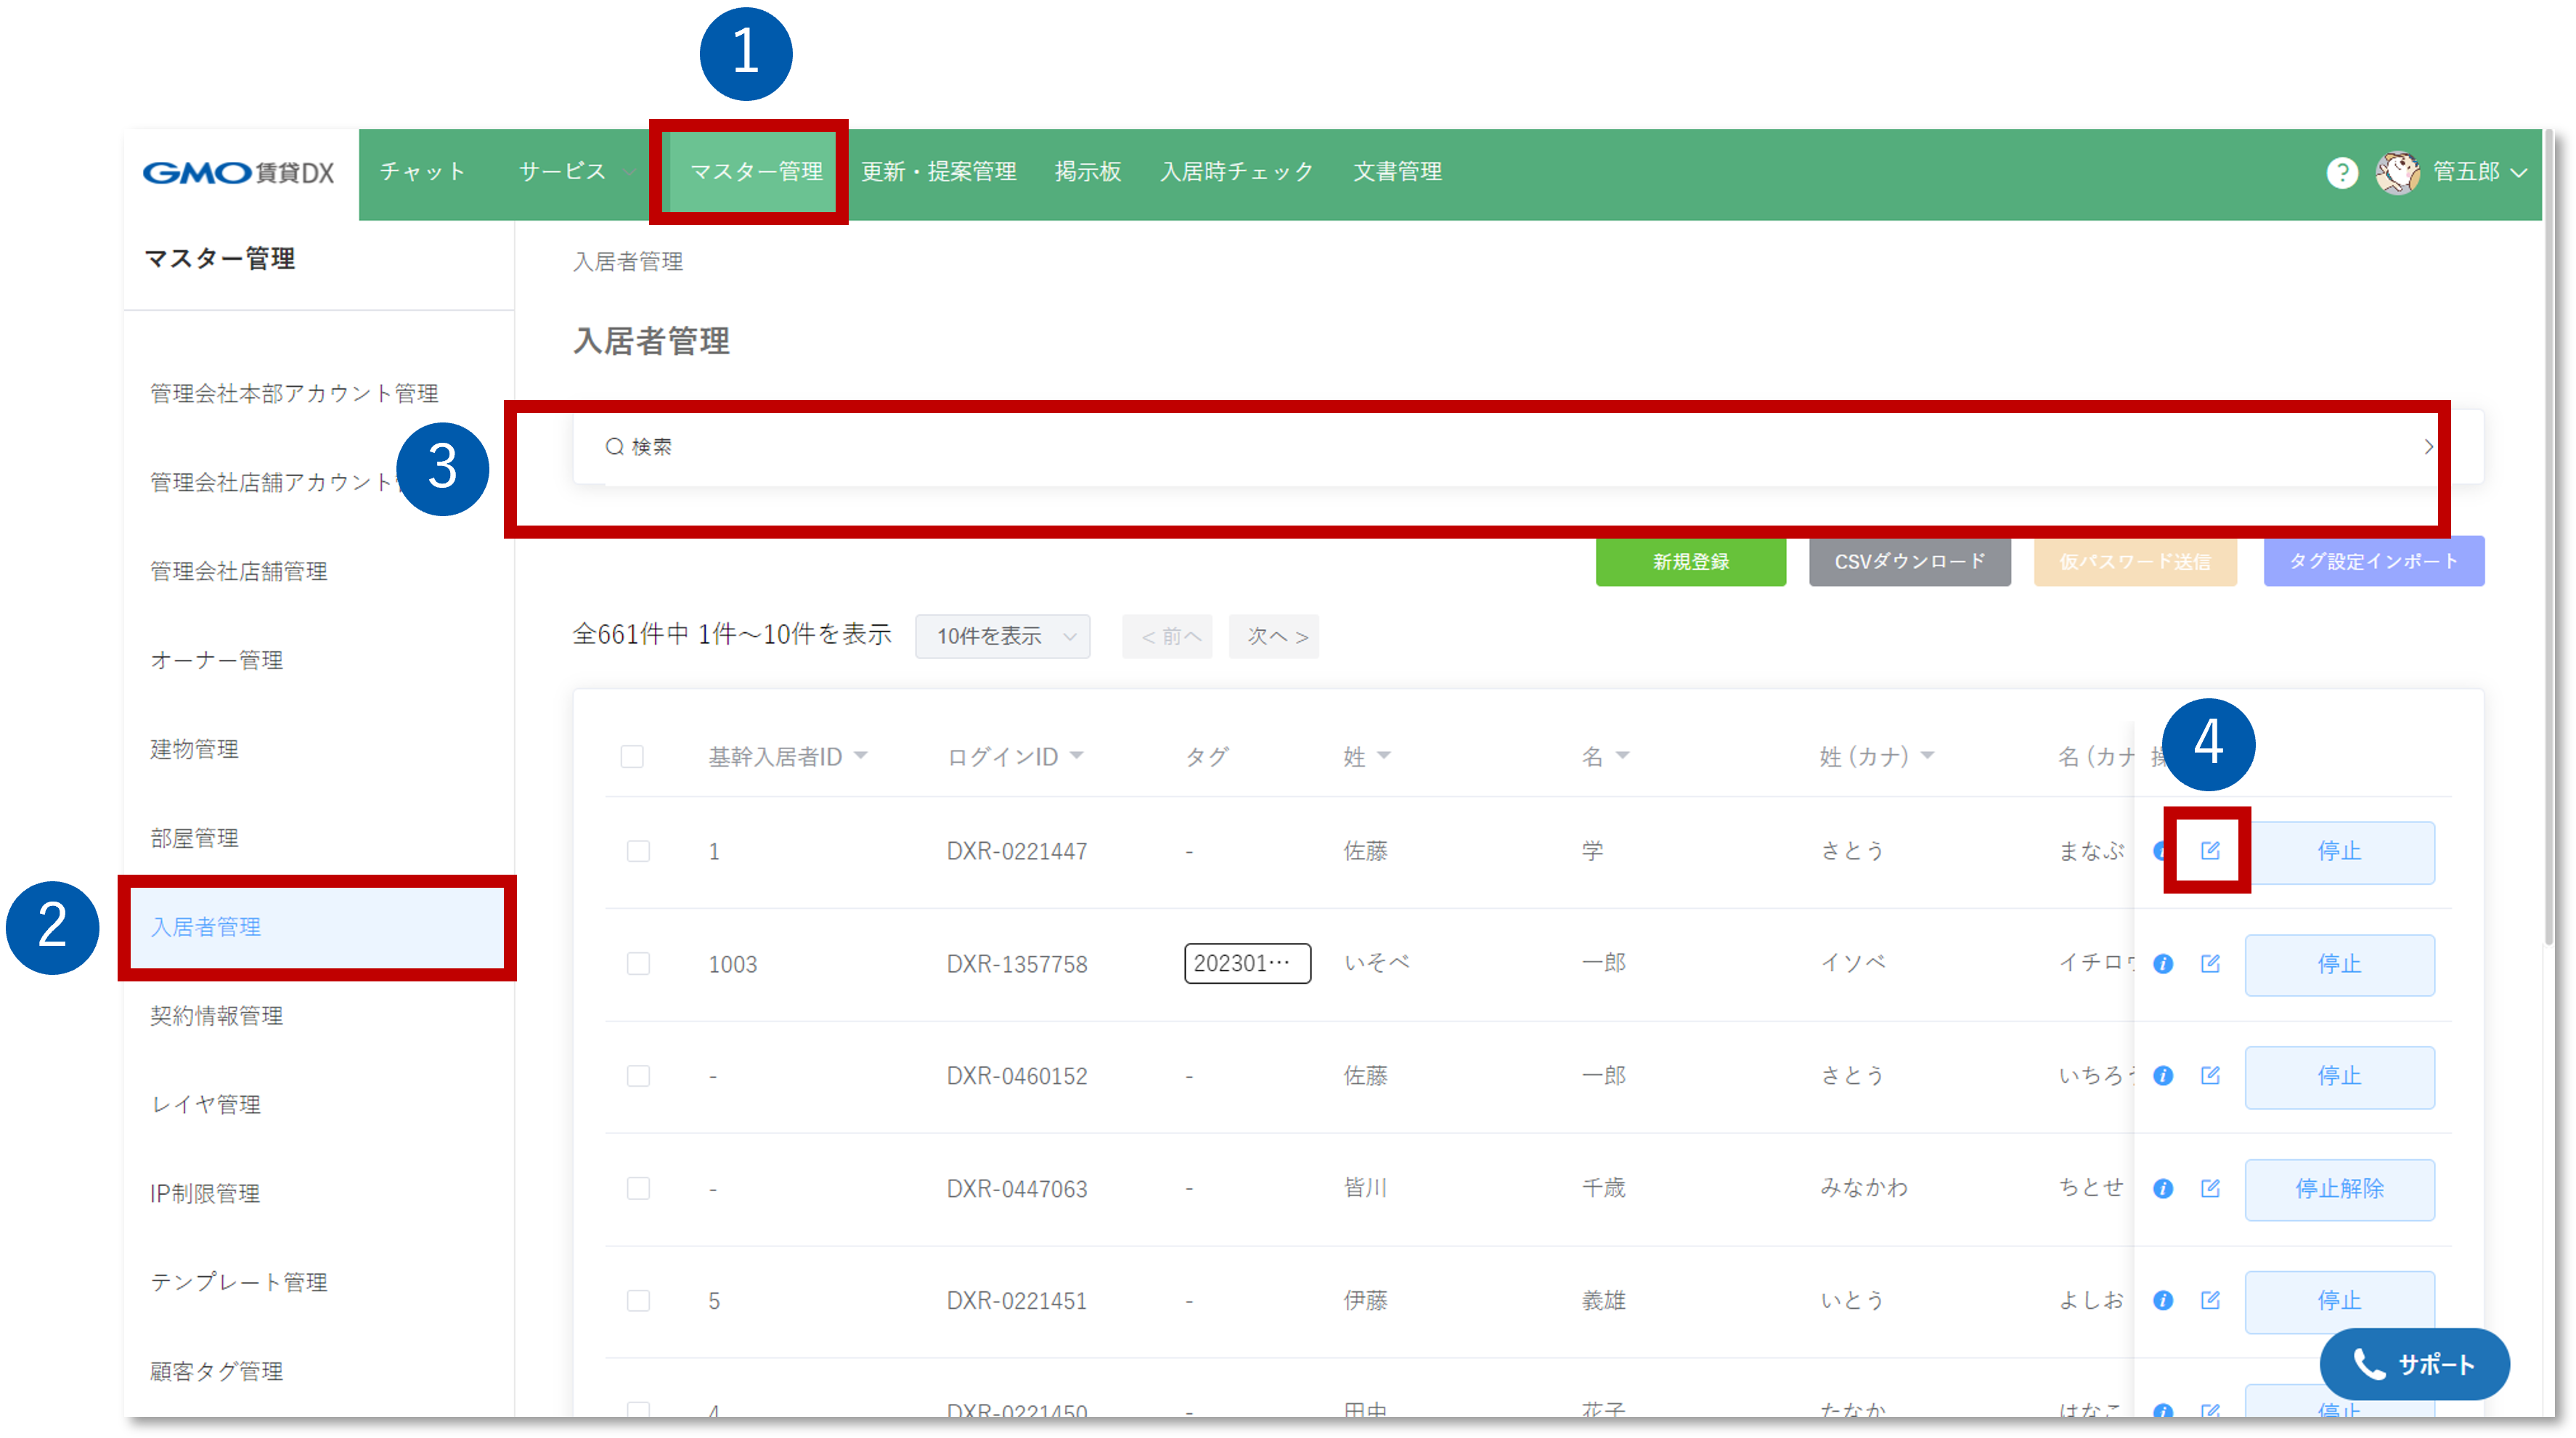Sort by 姓 using its dropdown arrow
The image size is (2576, 1438).
pos(1385,757)
